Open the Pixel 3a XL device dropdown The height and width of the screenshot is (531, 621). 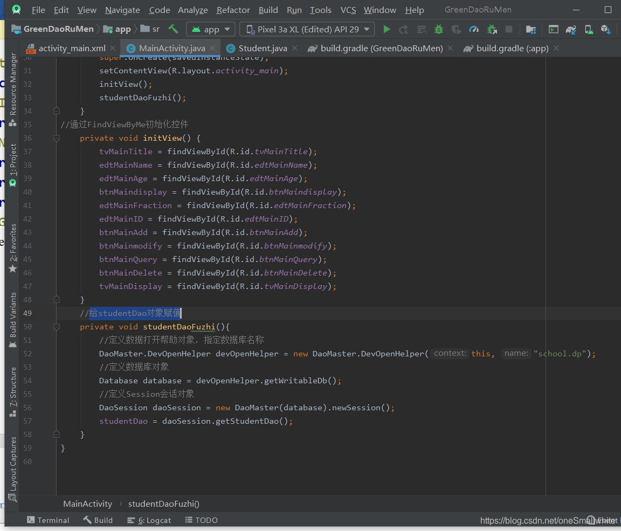coord(307,29)
